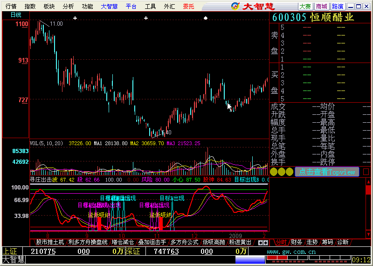Open the 指数 menu

(30, 7)
